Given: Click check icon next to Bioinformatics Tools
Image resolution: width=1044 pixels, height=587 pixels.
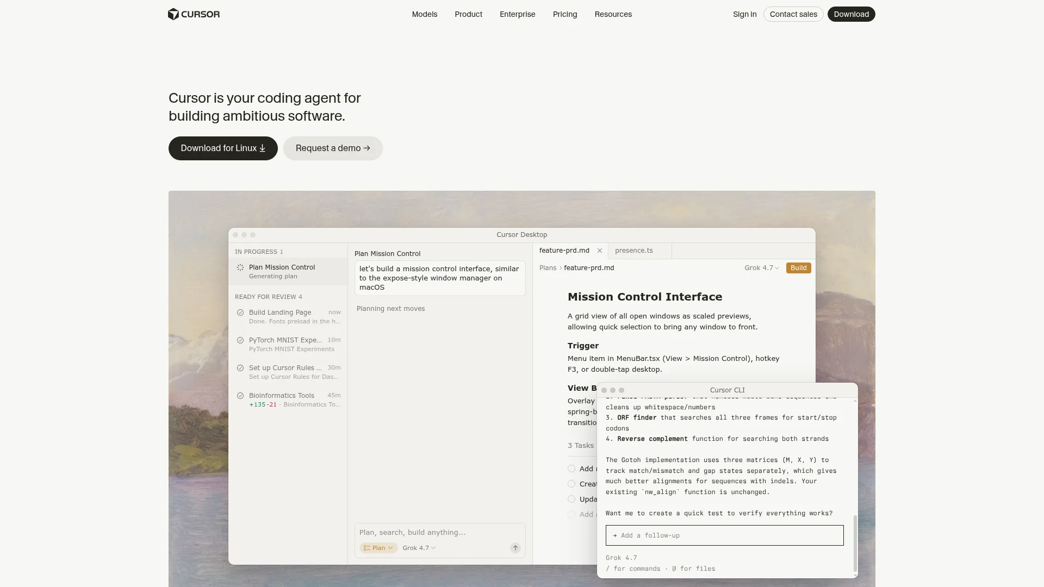Looking at the screenshot, I should [240, 396].
